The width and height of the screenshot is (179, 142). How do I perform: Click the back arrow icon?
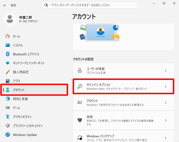5,5
